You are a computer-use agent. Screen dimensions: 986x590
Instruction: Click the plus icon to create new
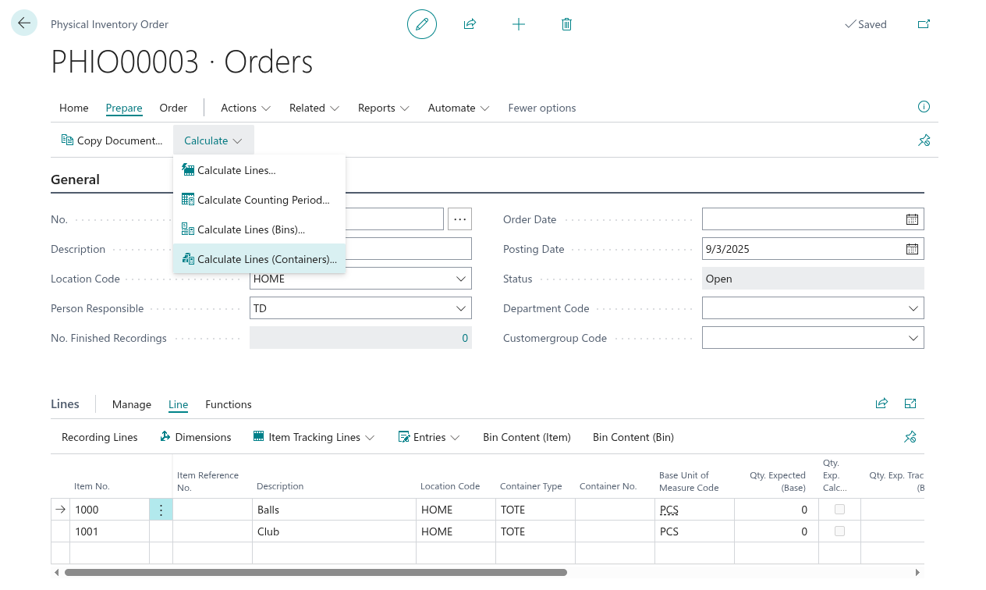pos(519,24)
